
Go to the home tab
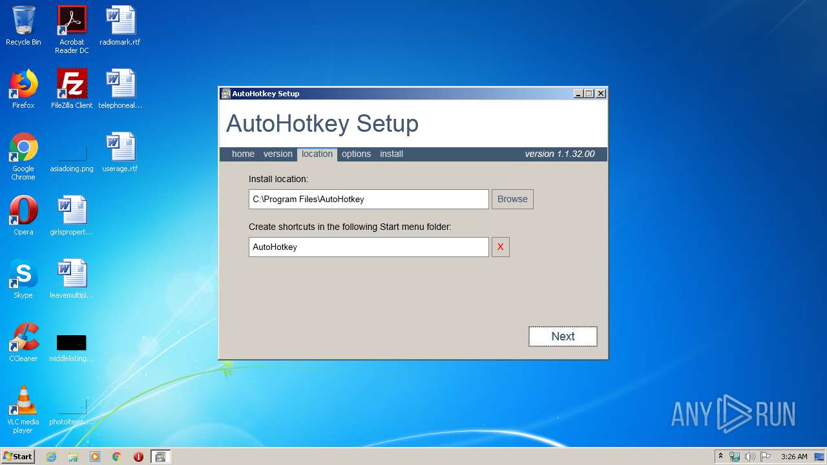(243, 154)
